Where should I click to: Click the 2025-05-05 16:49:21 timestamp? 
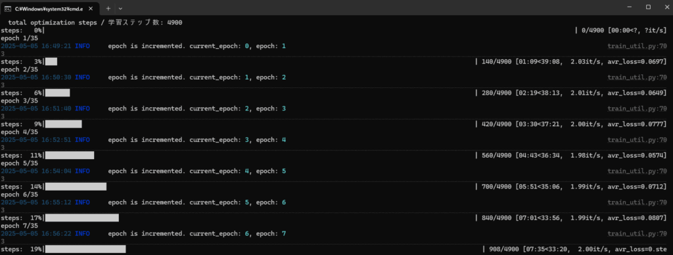(35, 46)
